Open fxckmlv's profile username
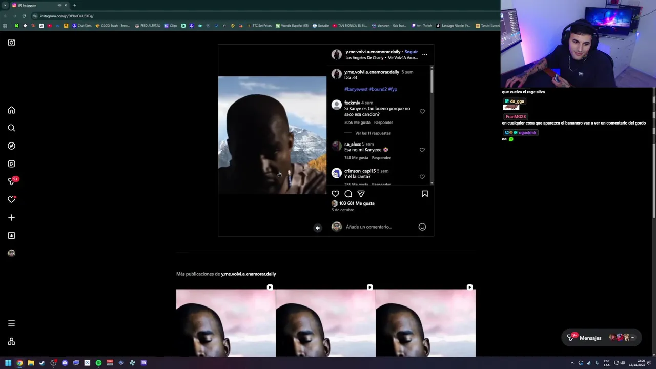 352,102
